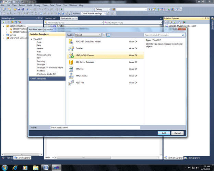Select the DataSet template
Viewport: 214px width, 171px height.
coord(105,48)
